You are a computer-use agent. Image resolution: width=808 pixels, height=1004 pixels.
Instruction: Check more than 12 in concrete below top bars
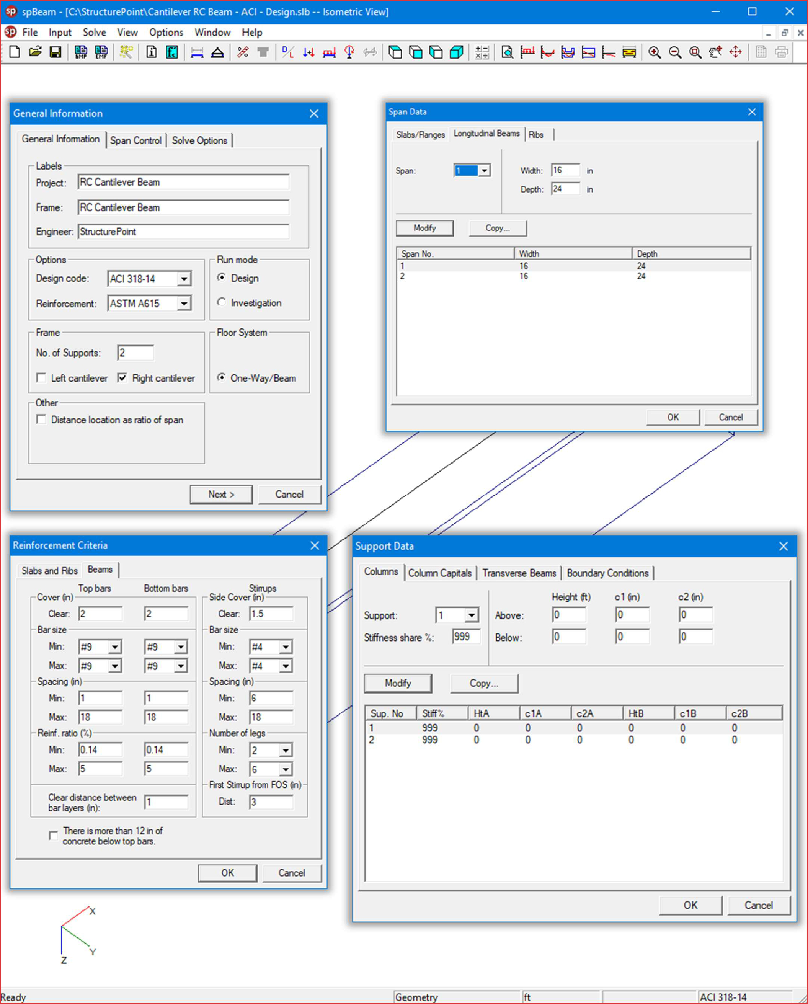54,836
